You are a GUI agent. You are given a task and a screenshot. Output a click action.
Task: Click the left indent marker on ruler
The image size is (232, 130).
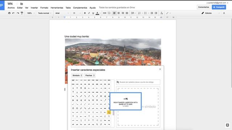point(65,18)
